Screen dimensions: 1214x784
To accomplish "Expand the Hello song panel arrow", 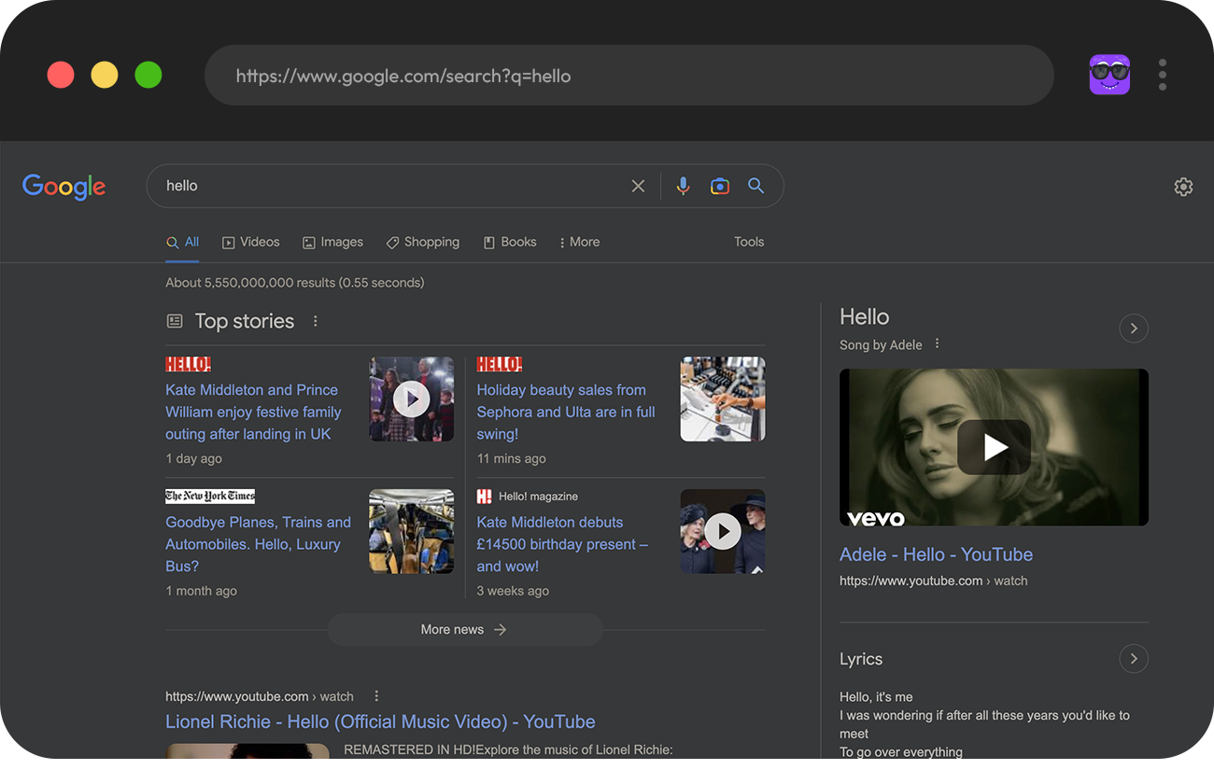I will [x=1133, y=329].
